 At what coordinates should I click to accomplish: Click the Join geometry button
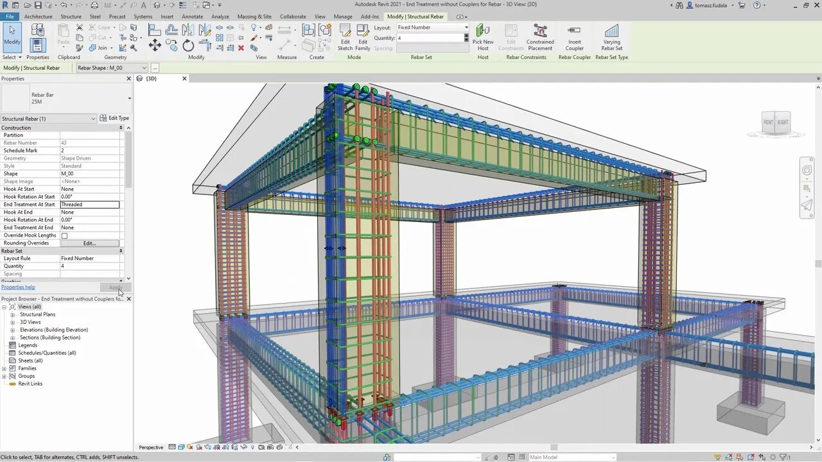point(100,47)
